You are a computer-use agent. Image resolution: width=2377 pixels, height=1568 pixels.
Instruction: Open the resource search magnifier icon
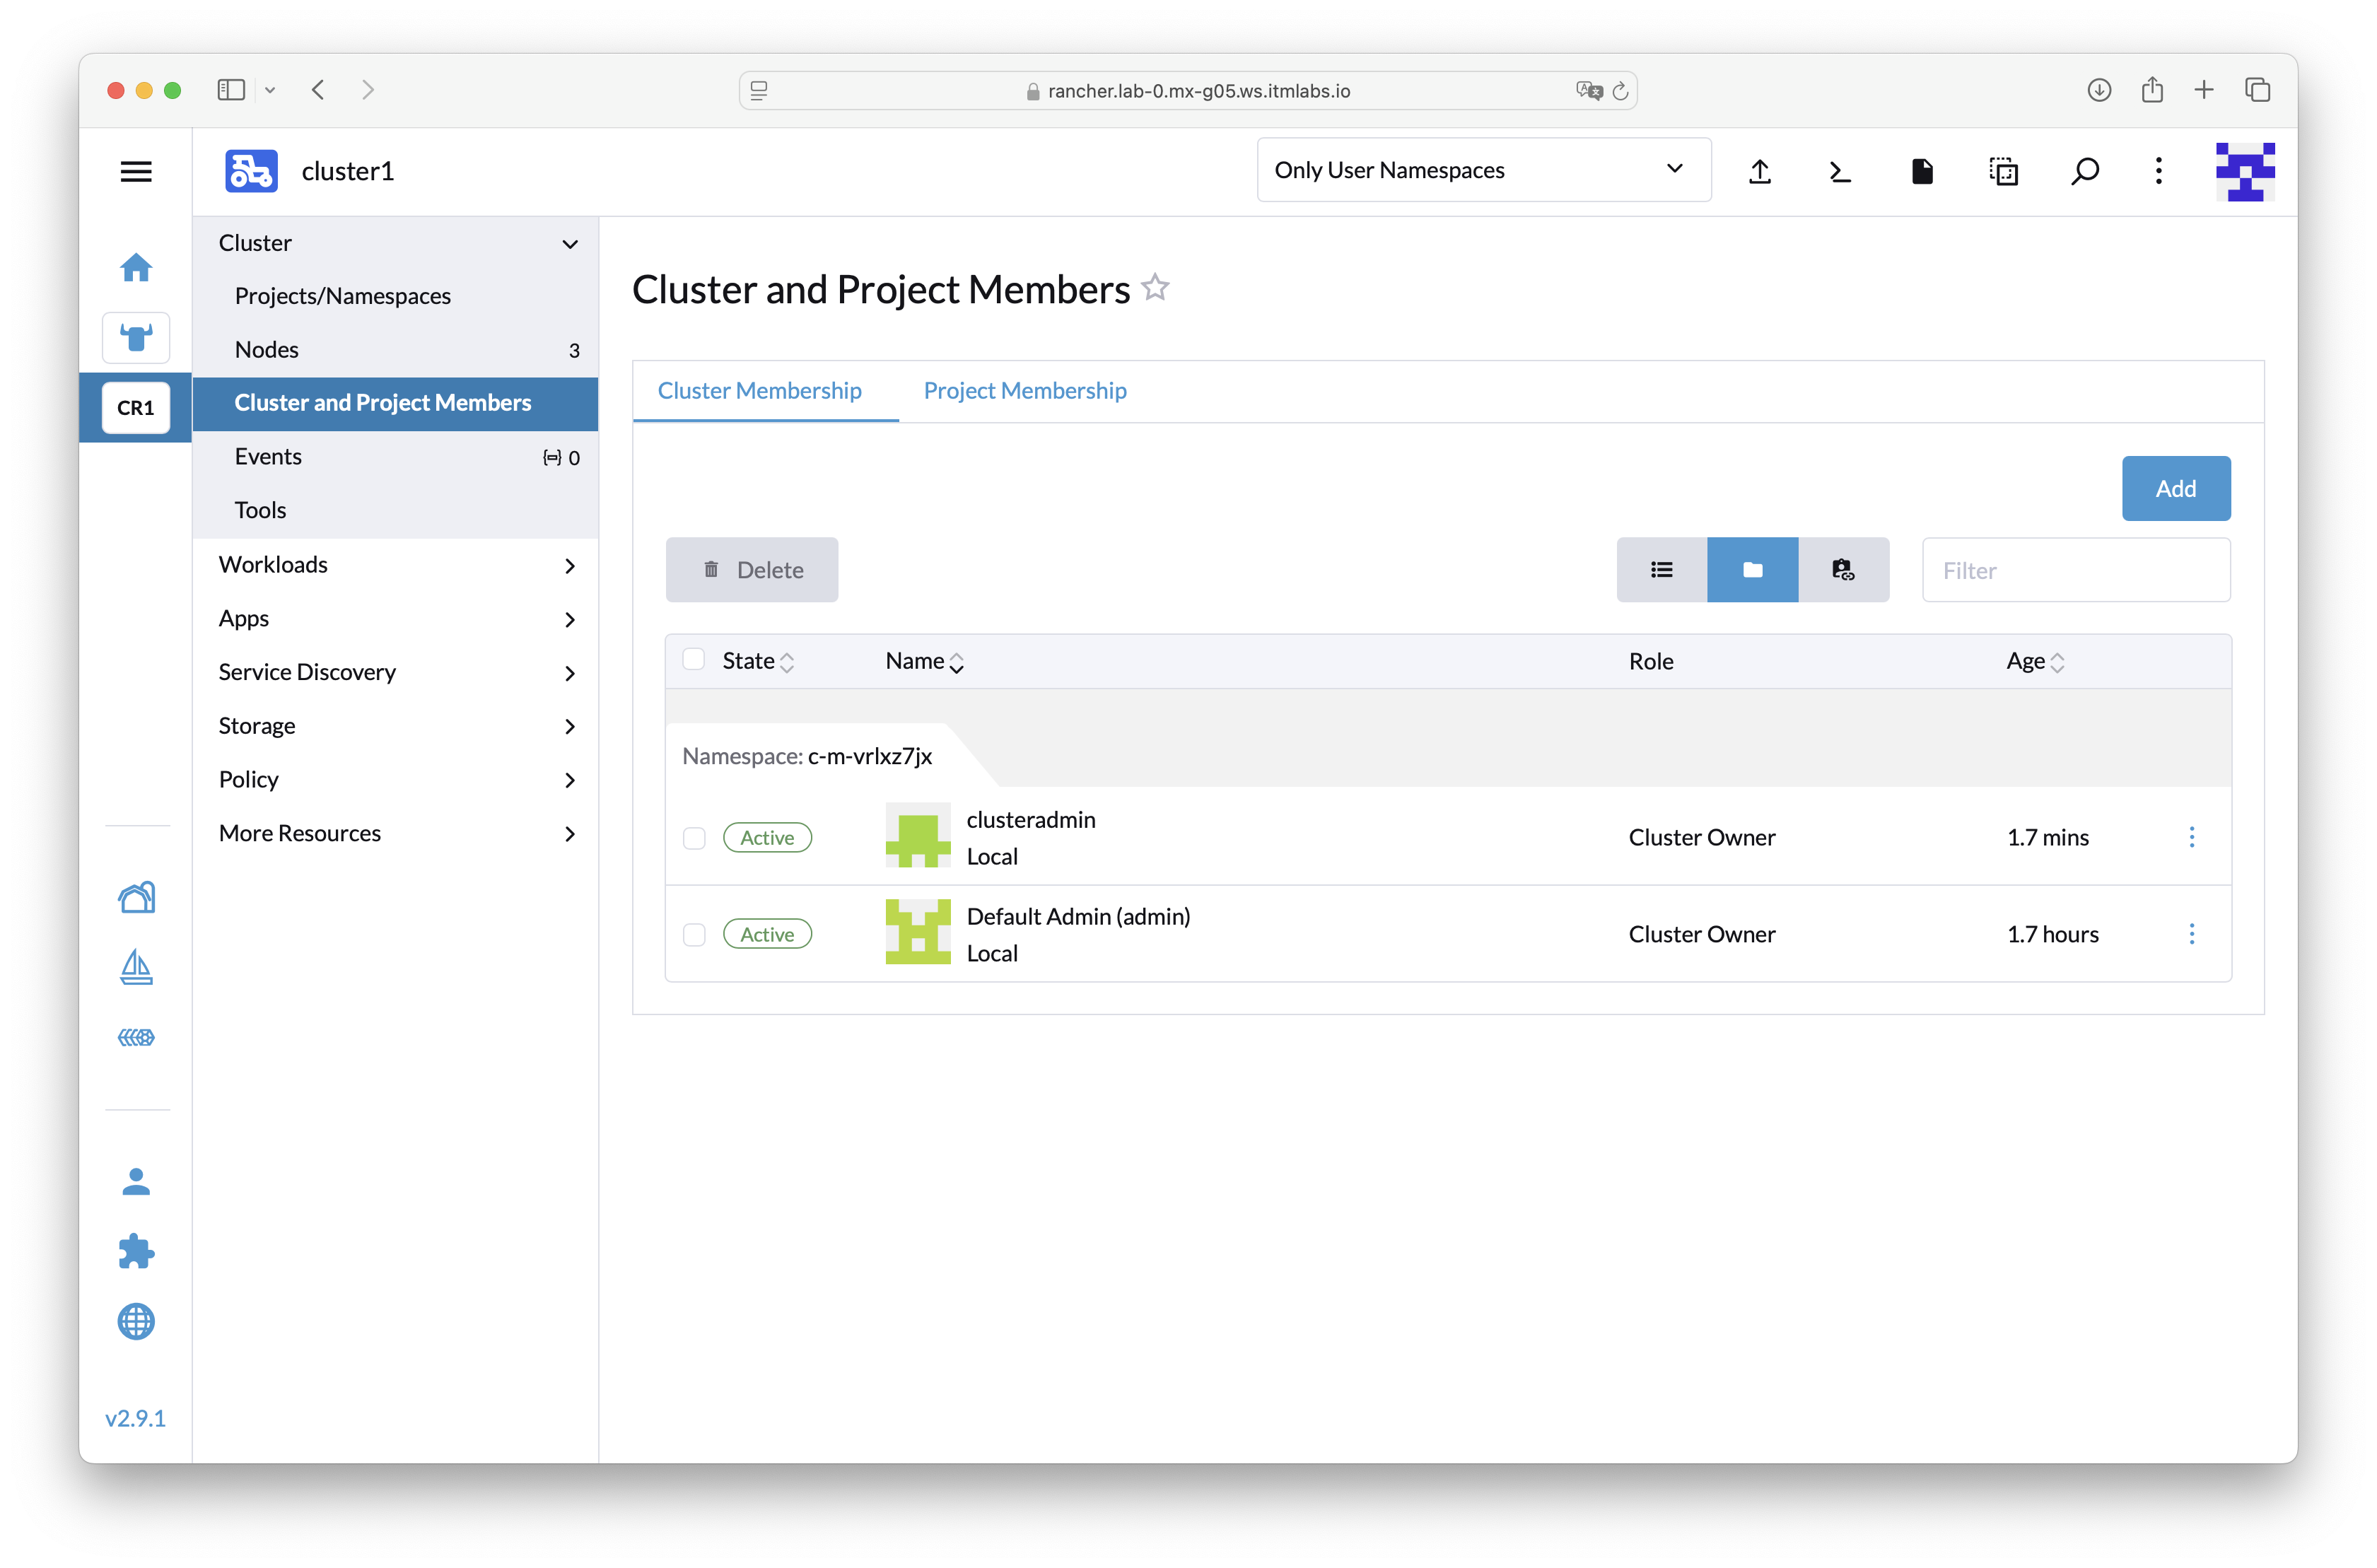click(x=2085, y=171)
